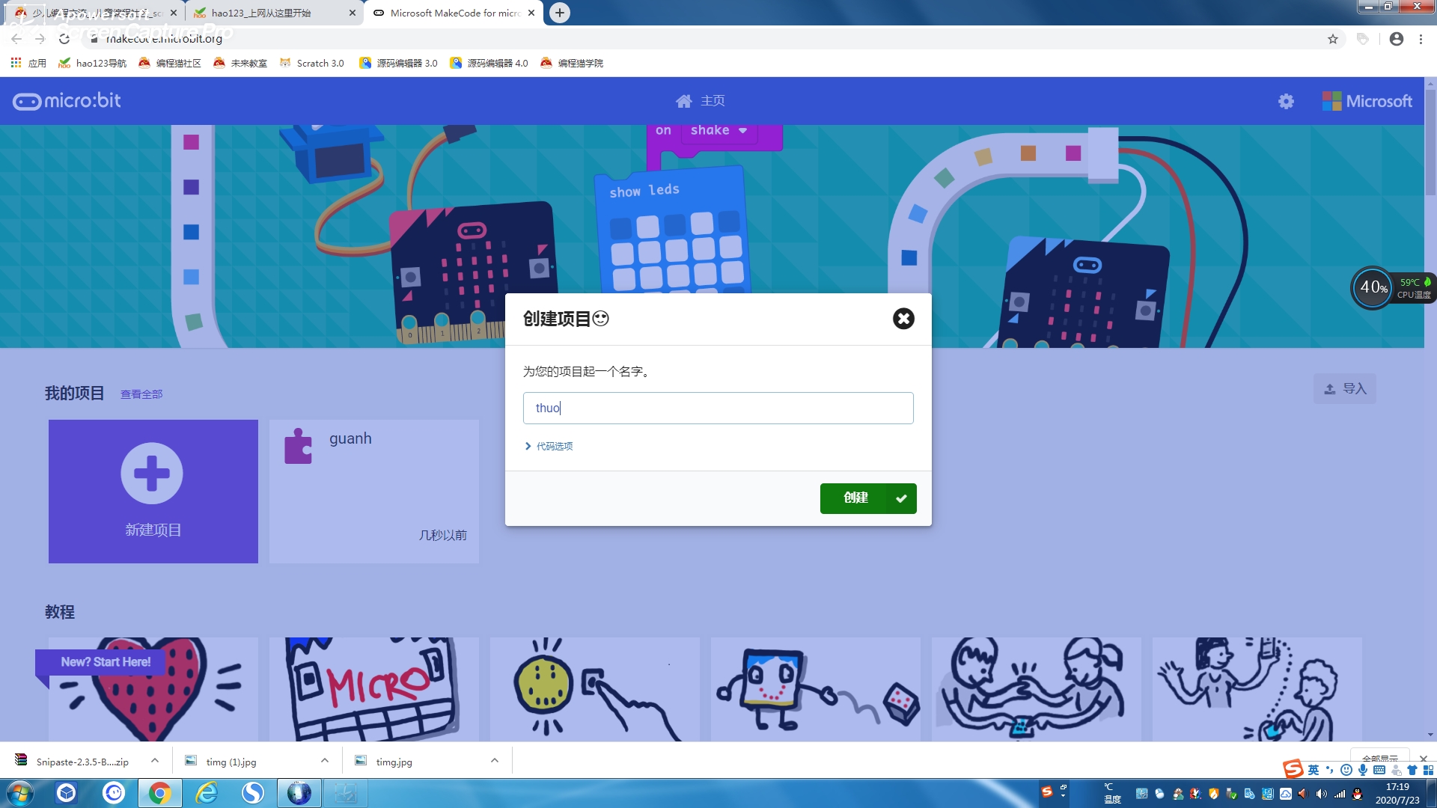The width and height of the screenshot is (1437, 808).
Task: Open the heart tutorial card New? Start Here!
Action: pyautogui.click(x=153, y=689)
